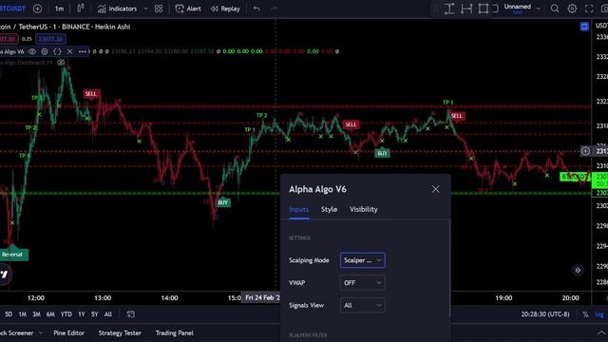Open the Pine Editor tab
Viewport: 608px width, 342px height.
[x=68, y=332]
